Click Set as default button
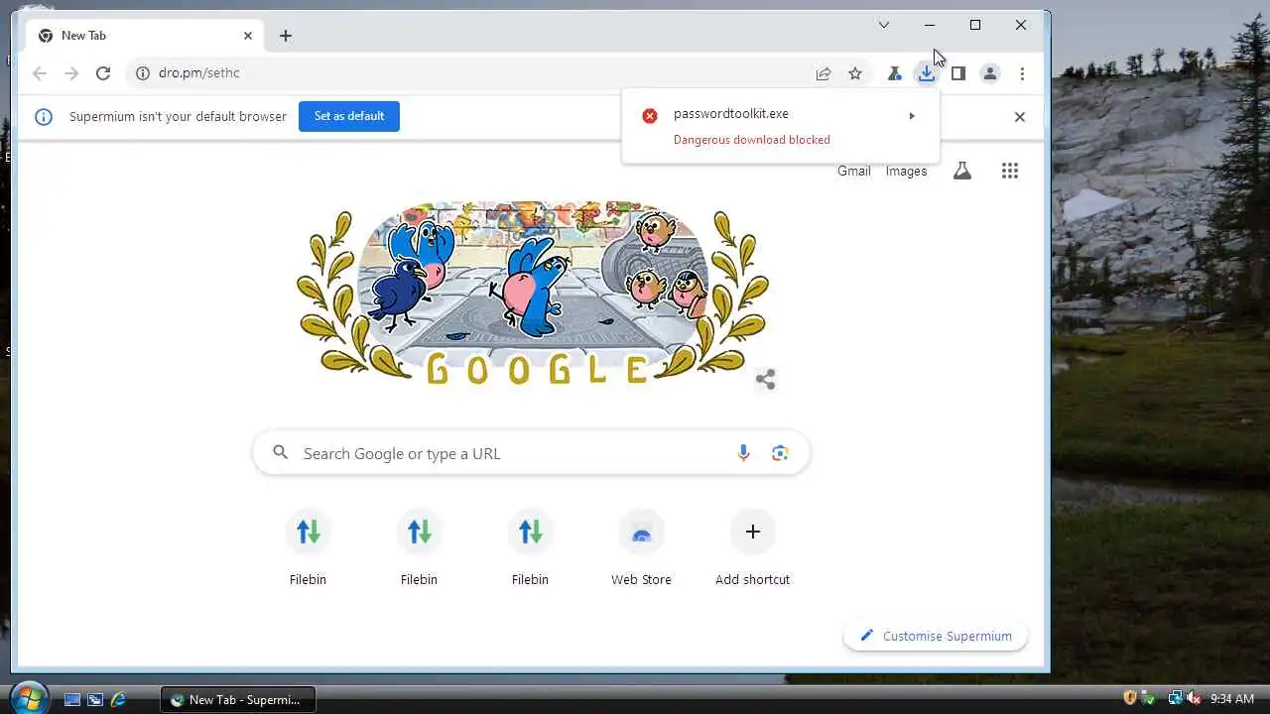Screen dimensions: 1270x714 (349, 116)
